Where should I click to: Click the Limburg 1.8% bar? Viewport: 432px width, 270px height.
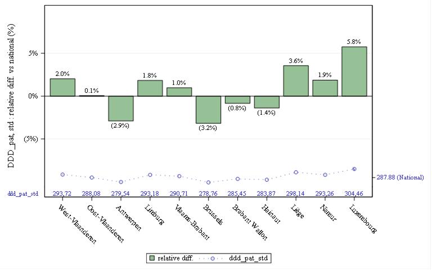[150, 88]
